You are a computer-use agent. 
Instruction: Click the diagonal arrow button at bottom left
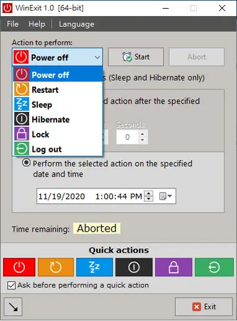click(x=13, y=307)
